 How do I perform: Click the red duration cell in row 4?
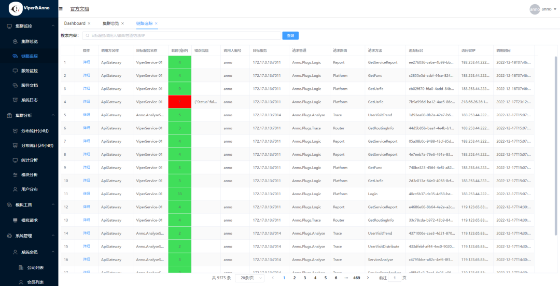(x=179, y=102)
